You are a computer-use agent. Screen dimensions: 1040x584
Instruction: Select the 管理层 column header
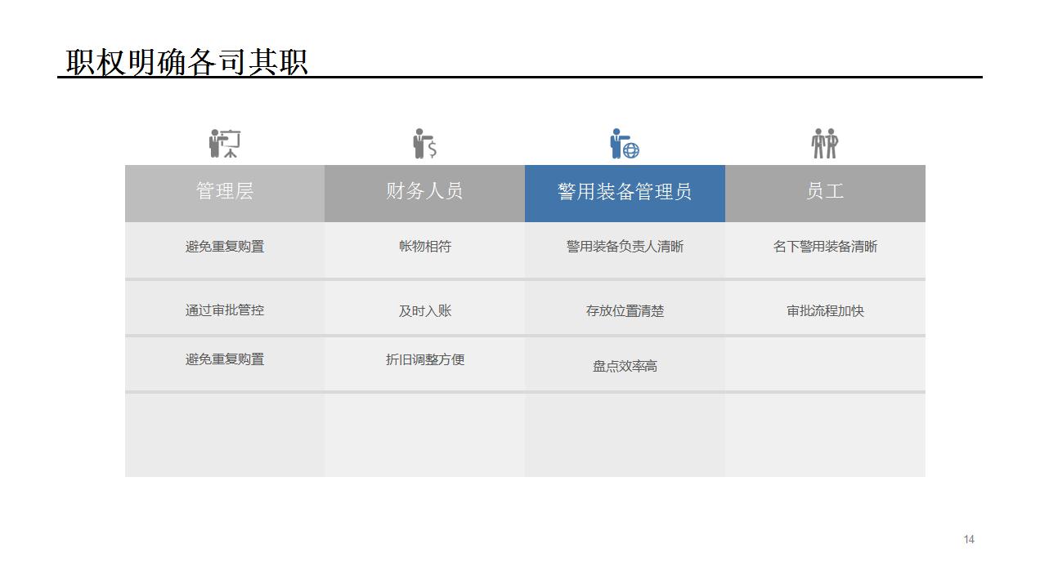point(225,193)
